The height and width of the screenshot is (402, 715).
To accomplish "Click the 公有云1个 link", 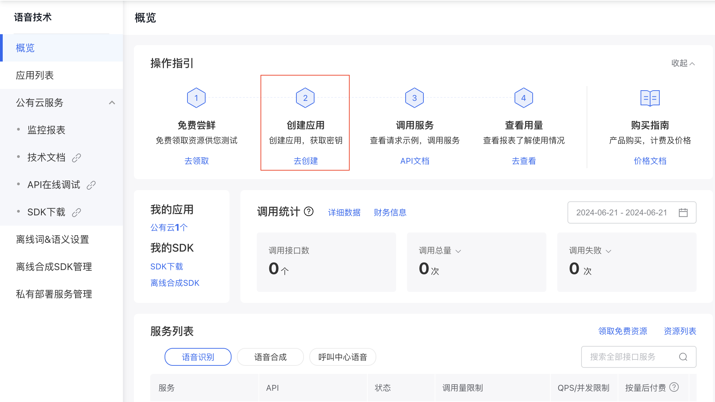I will 169,227.
